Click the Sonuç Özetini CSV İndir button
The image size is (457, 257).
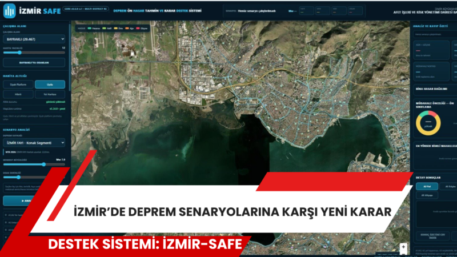(x=432, y=236)
